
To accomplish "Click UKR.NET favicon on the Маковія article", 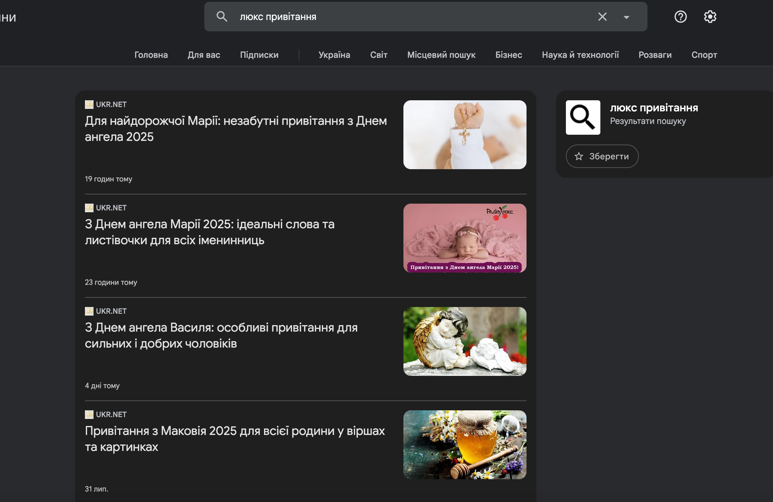I will coord(89,414).
